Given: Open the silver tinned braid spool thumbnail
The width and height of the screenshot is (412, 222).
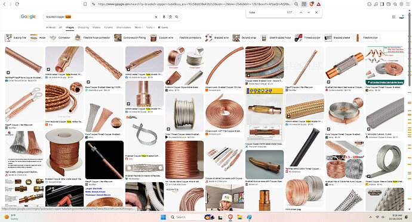Looking at the screenshot, I should pyautogui.click(x=184, y=112).
